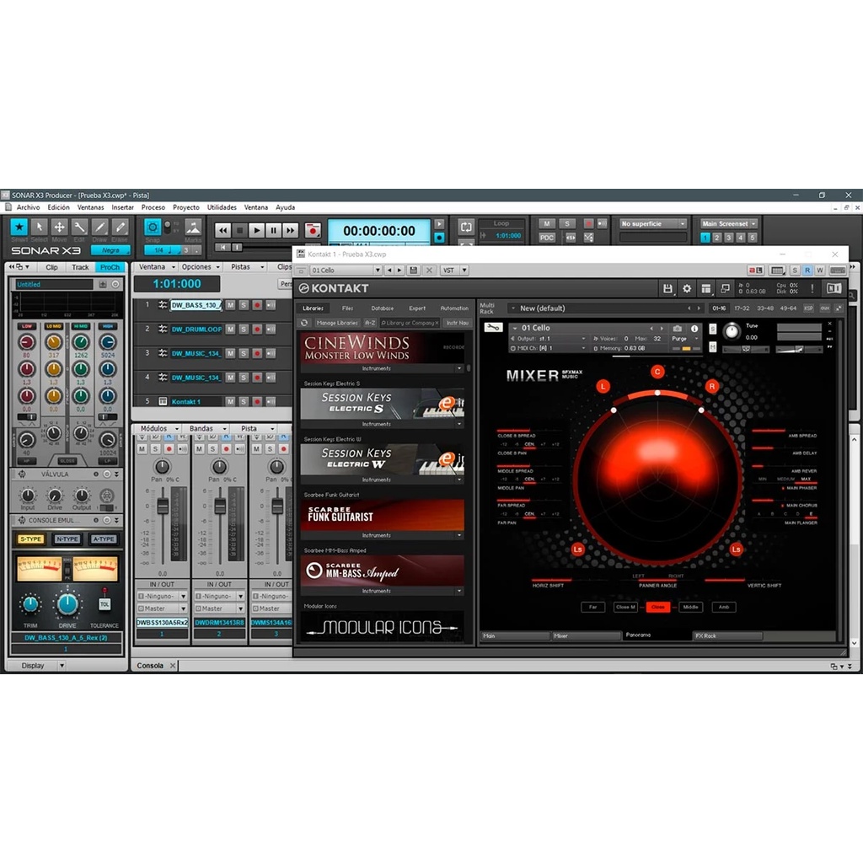Click the second console channel volume fader
Viewport: 863px width, 863px height.
(220, 506)
